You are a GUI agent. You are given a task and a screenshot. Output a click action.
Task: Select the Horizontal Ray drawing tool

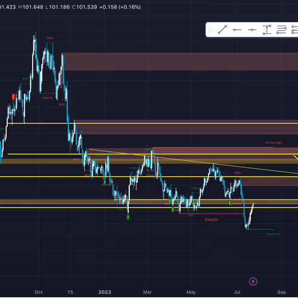click(237, 30)
